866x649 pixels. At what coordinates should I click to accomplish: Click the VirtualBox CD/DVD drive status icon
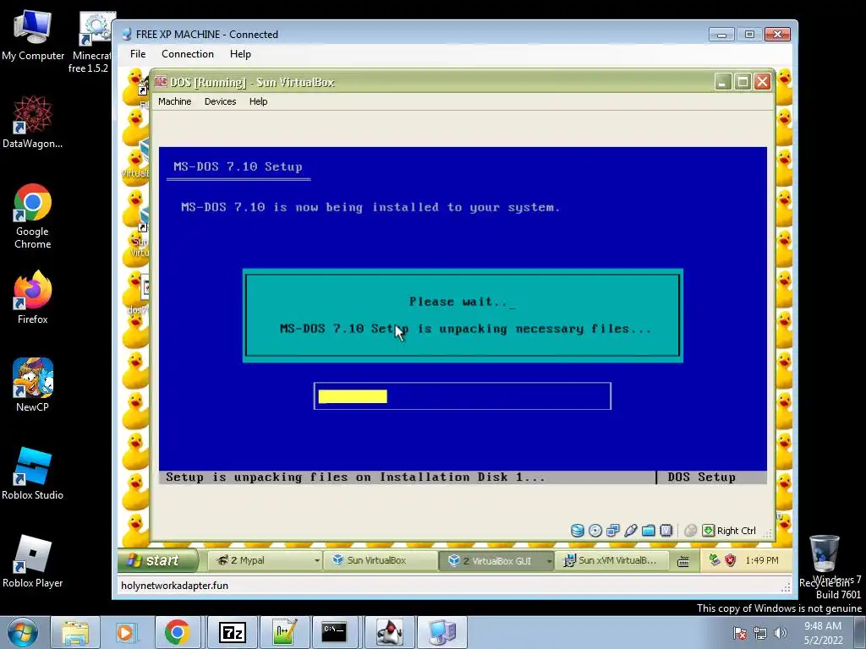tap(595, 531)
